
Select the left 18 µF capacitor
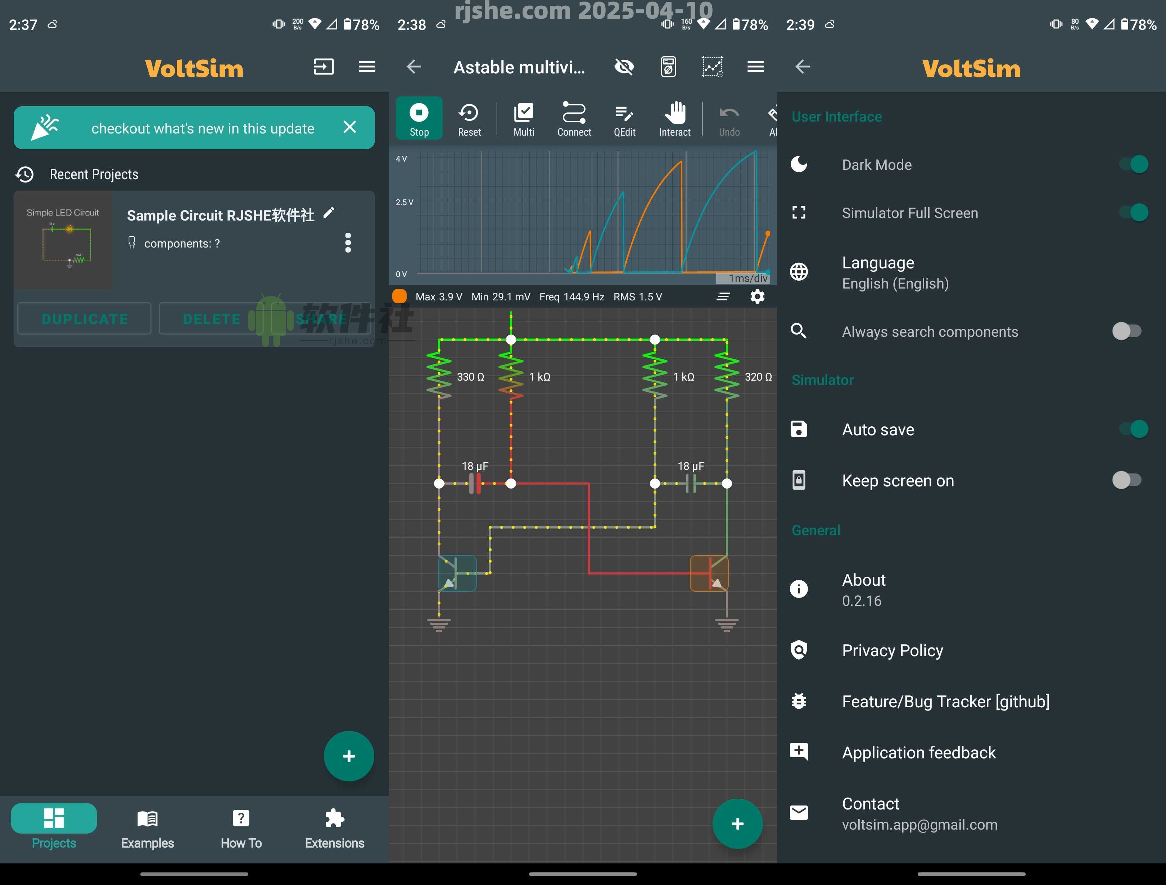pyautogui.click(x=475, y=483)
